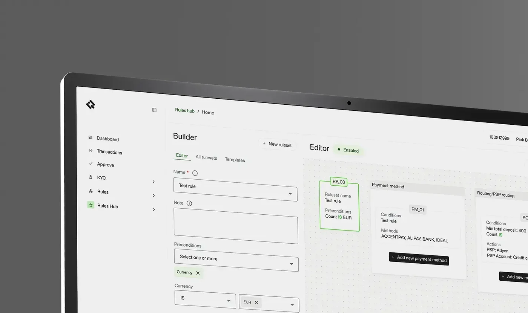Viewport: 528px width, 313px height.
Task: Click the account number 100912999
Action: pyautogui.click(x=499, y=138)
